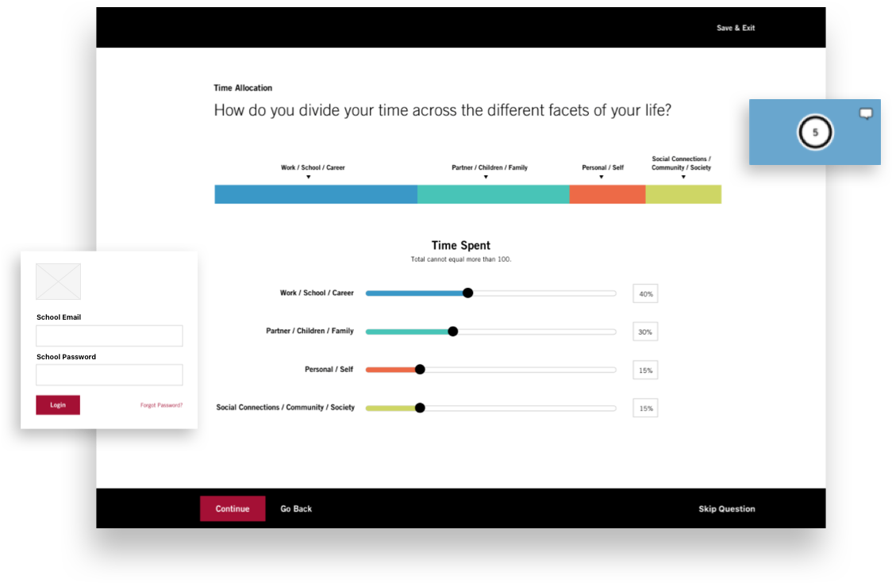The image size is (892, 583).
Task: Click the Login button
Action: click(58, 405)
